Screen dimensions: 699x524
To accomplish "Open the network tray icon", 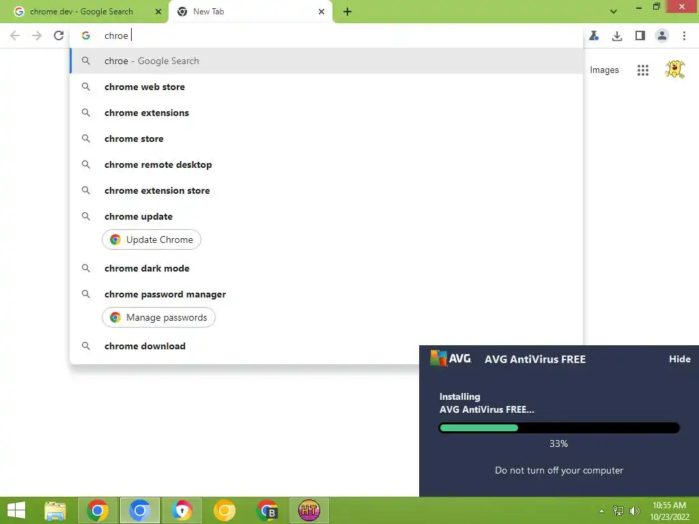I will [618, 510].
